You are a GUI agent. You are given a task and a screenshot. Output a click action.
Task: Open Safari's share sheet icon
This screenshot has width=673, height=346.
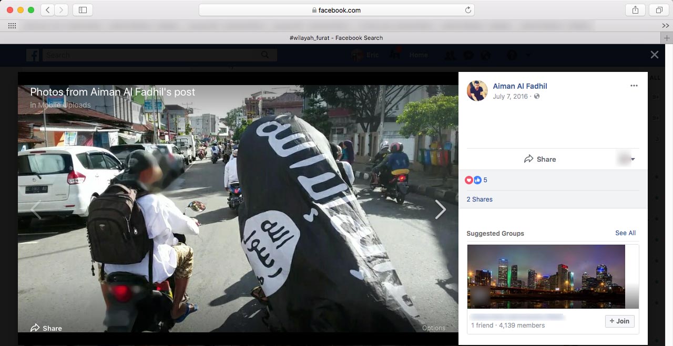[x=635, y=10]
